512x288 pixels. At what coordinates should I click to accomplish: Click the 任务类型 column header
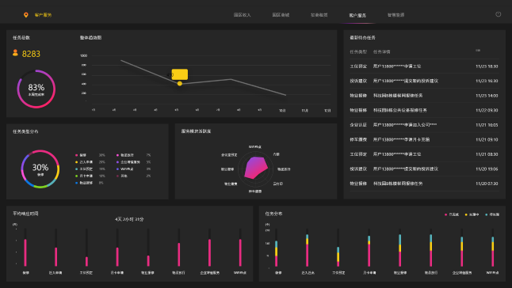[358, 51]
